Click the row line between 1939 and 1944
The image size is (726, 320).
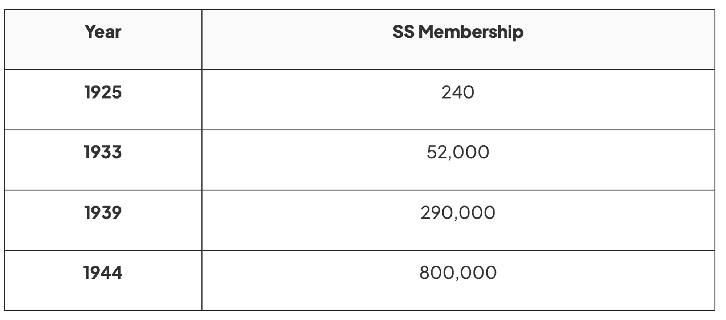tap(103, 250)
